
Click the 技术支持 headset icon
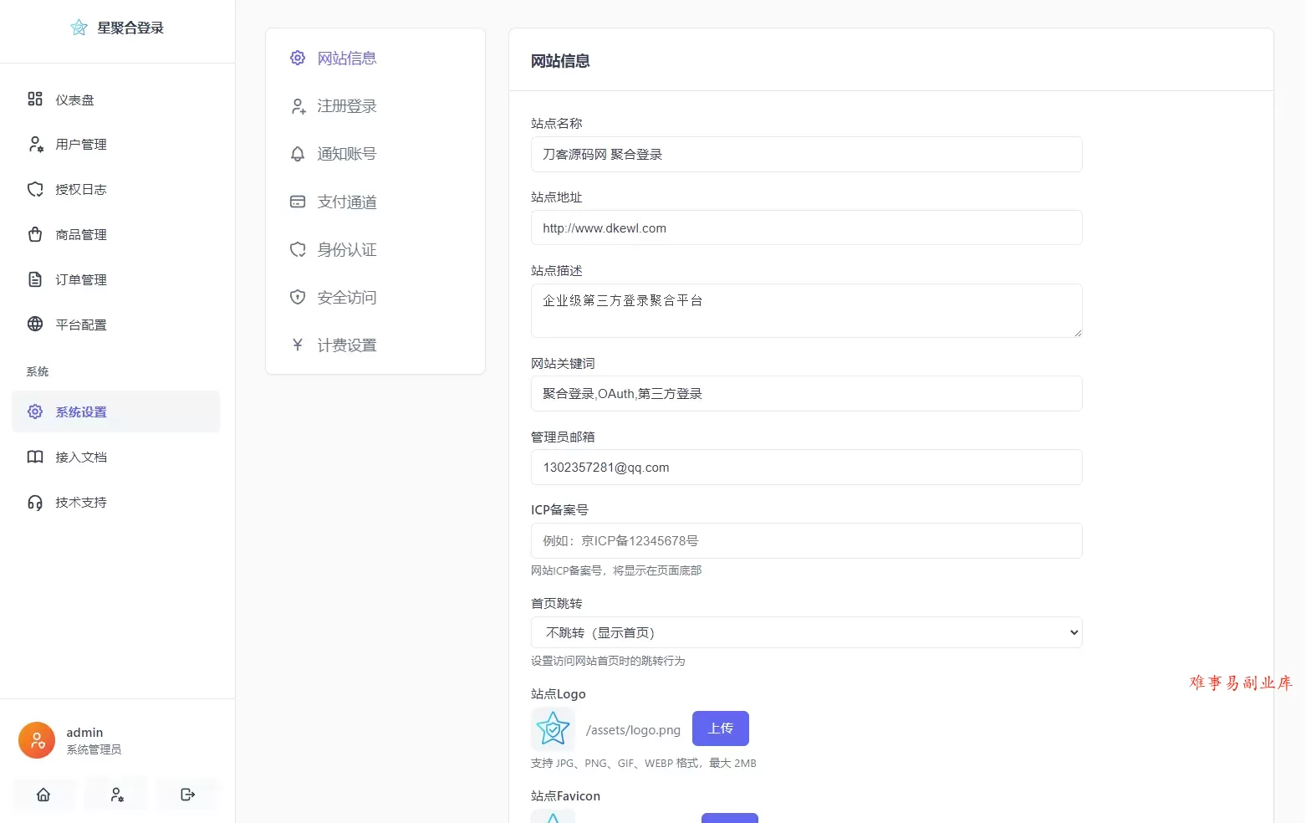tap(35, 503)
